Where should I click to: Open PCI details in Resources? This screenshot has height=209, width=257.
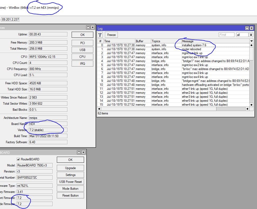[x=82, y=43]
